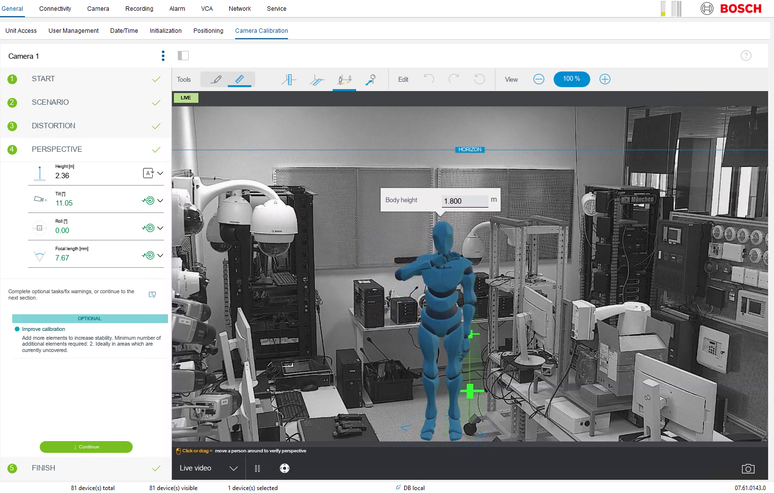Open the Live video dropdown

[x=234, y=469]
